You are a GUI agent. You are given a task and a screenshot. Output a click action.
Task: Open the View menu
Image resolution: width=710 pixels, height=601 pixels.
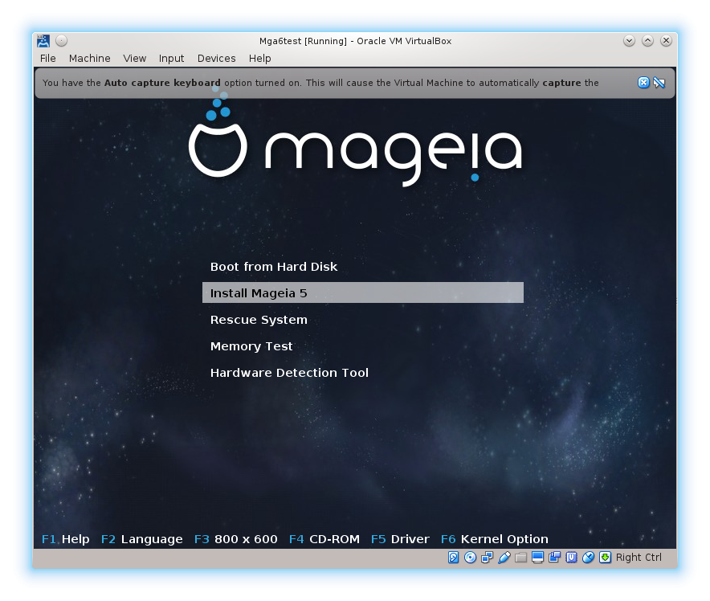[134, 59]
